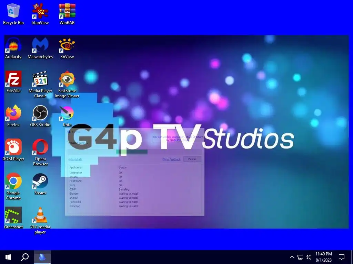Select the GIMP row in Ninite list
This screenshot has height=264, width=353.
point(135,189)
